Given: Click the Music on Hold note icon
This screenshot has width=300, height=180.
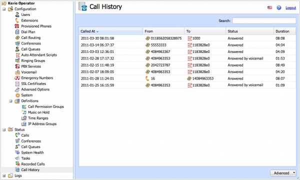Looking at the screenshot, I should tap(24, 112).
